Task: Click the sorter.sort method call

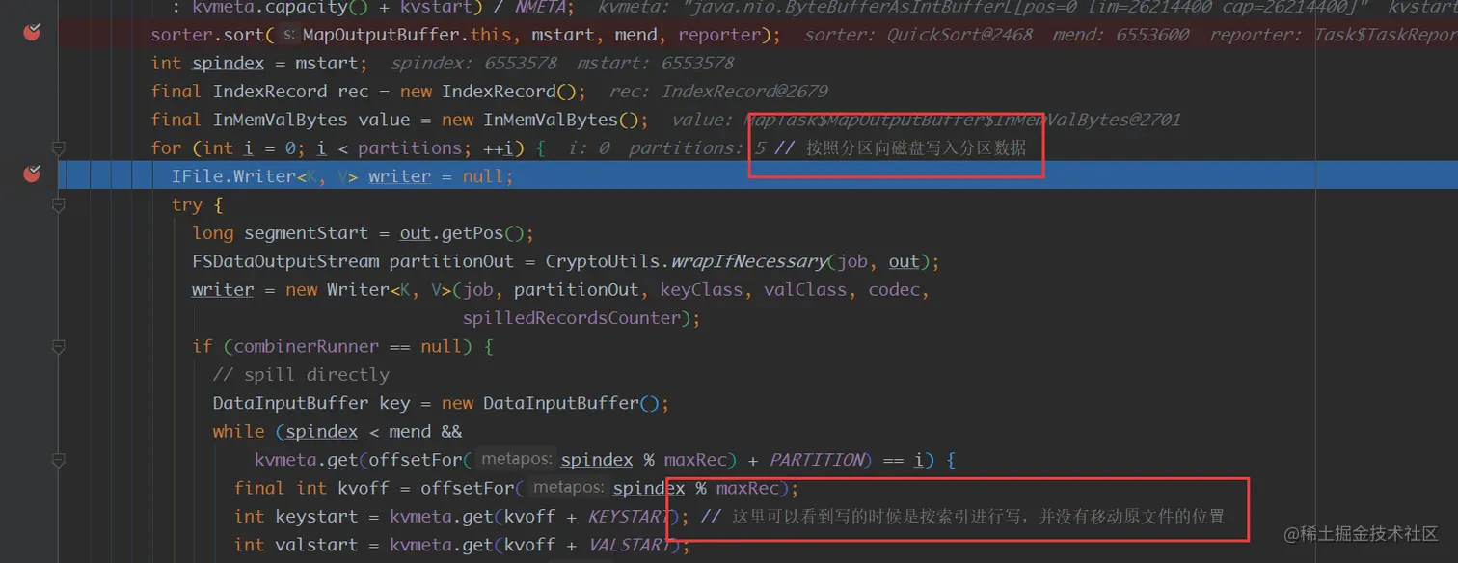Action: pos(207,35)
